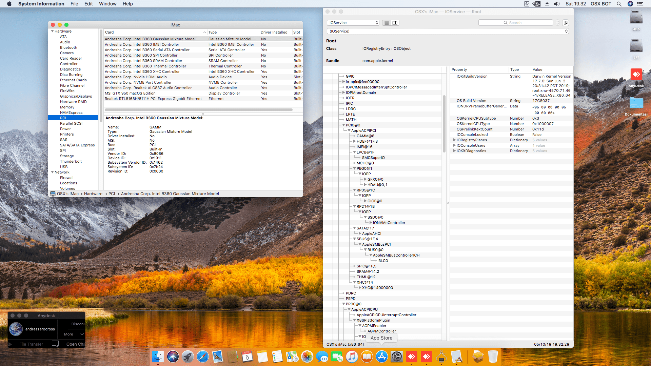
Task: Open the File menu
Action: [74, 4]
